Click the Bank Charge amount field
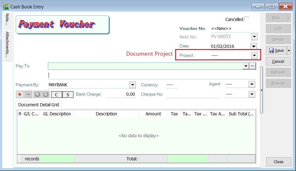The height and width of the screenshot is (171, 296). pos(121,94)
